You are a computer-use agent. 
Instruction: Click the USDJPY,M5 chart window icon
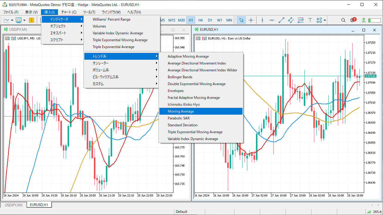[x=6, y=30]
